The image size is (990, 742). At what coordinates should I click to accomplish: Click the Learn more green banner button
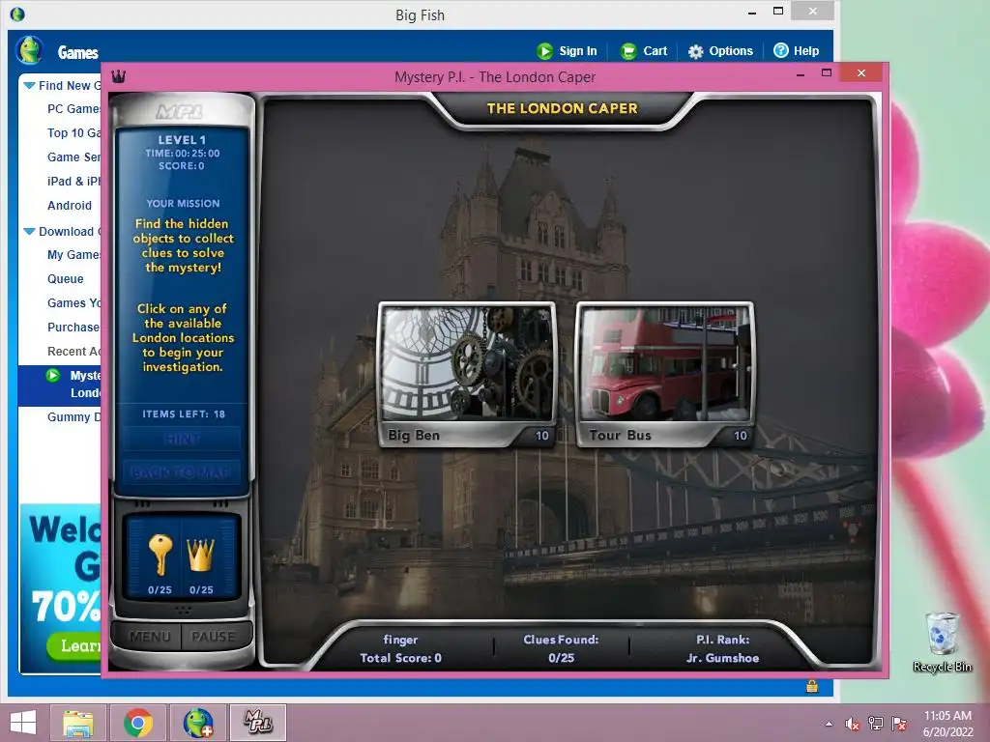point(73,645)
